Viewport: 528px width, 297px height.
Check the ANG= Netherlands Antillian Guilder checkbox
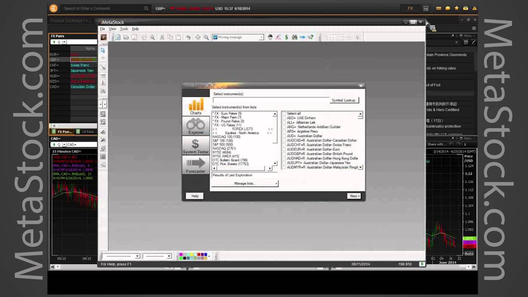click(x=284, y=127)
